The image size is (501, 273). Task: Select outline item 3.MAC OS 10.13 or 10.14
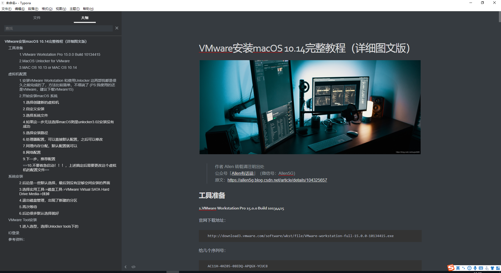[x=48, y=67]
